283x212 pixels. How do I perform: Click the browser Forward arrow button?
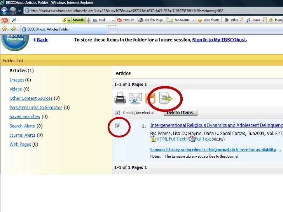pos(12,10)
